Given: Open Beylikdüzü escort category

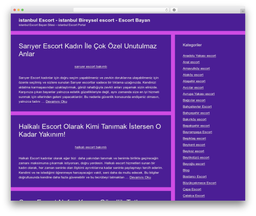Looking at the screenshot, I should [x=196, y=158].
